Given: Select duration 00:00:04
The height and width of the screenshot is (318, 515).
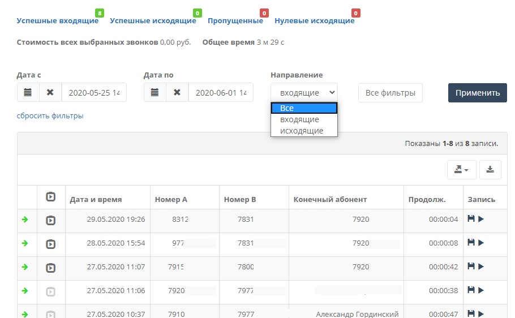Looking at the screenshot, I should (443, 220).
